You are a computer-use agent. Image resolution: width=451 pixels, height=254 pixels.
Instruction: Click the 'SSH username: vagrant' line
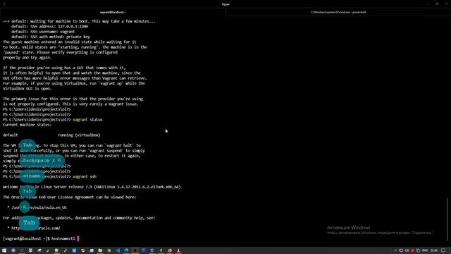click(x=43, y=32)
